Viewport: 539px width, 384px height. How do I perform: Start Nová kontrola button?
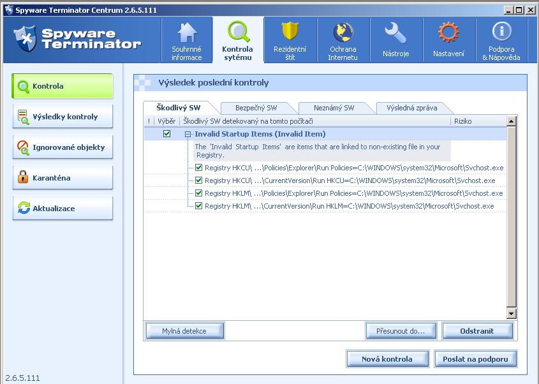click(387, 358)
